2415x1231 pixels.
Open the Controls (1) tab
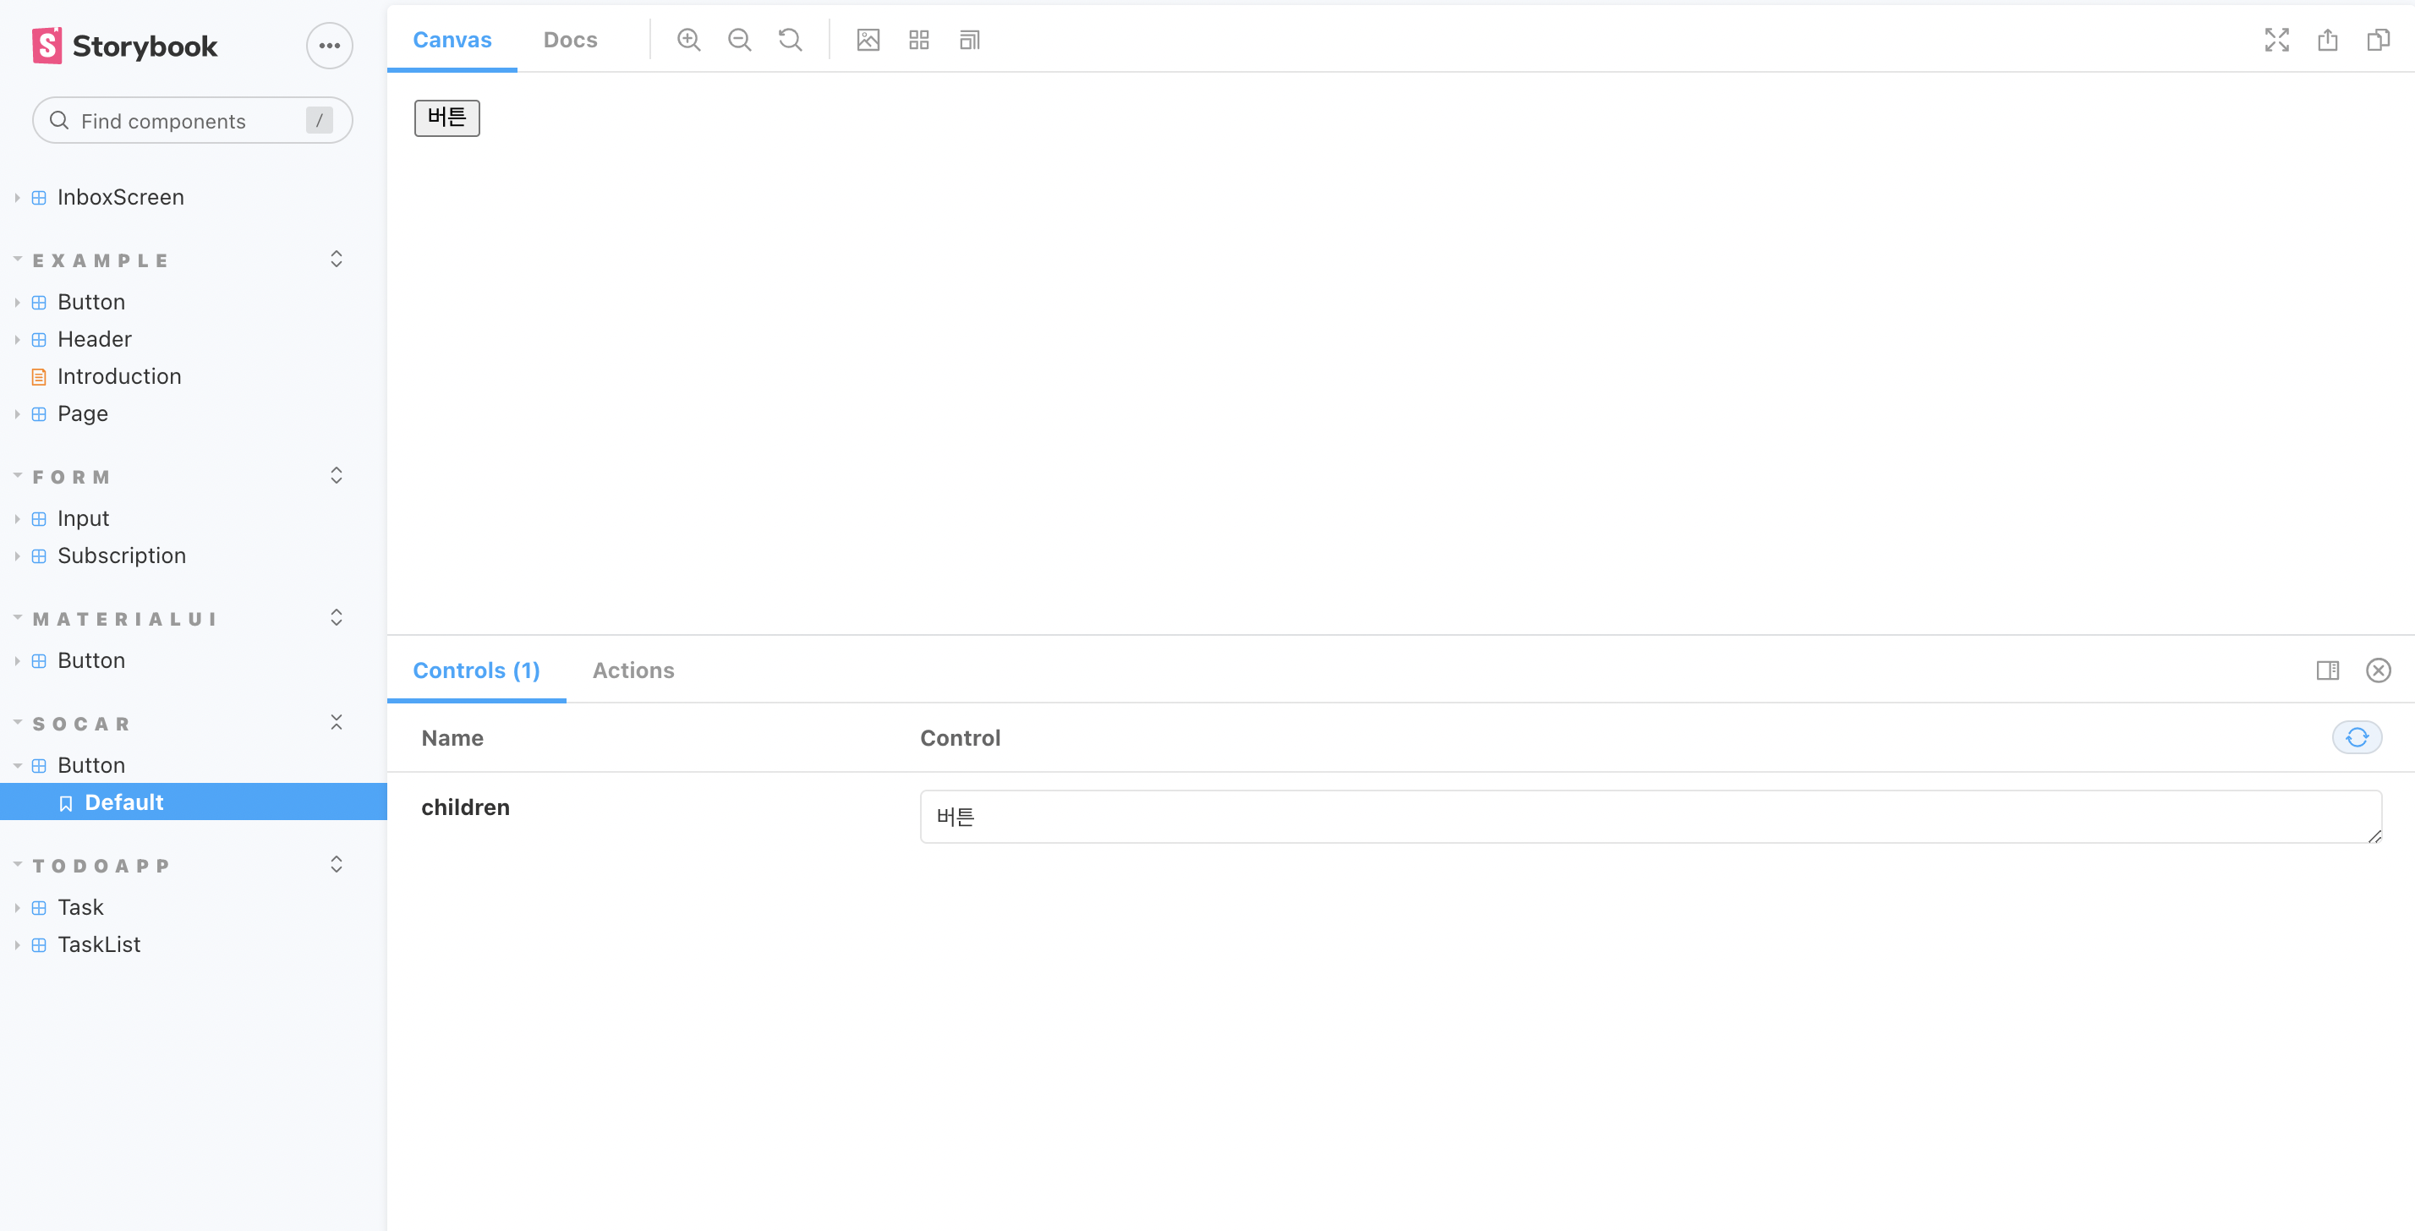(x=476, y=670)
